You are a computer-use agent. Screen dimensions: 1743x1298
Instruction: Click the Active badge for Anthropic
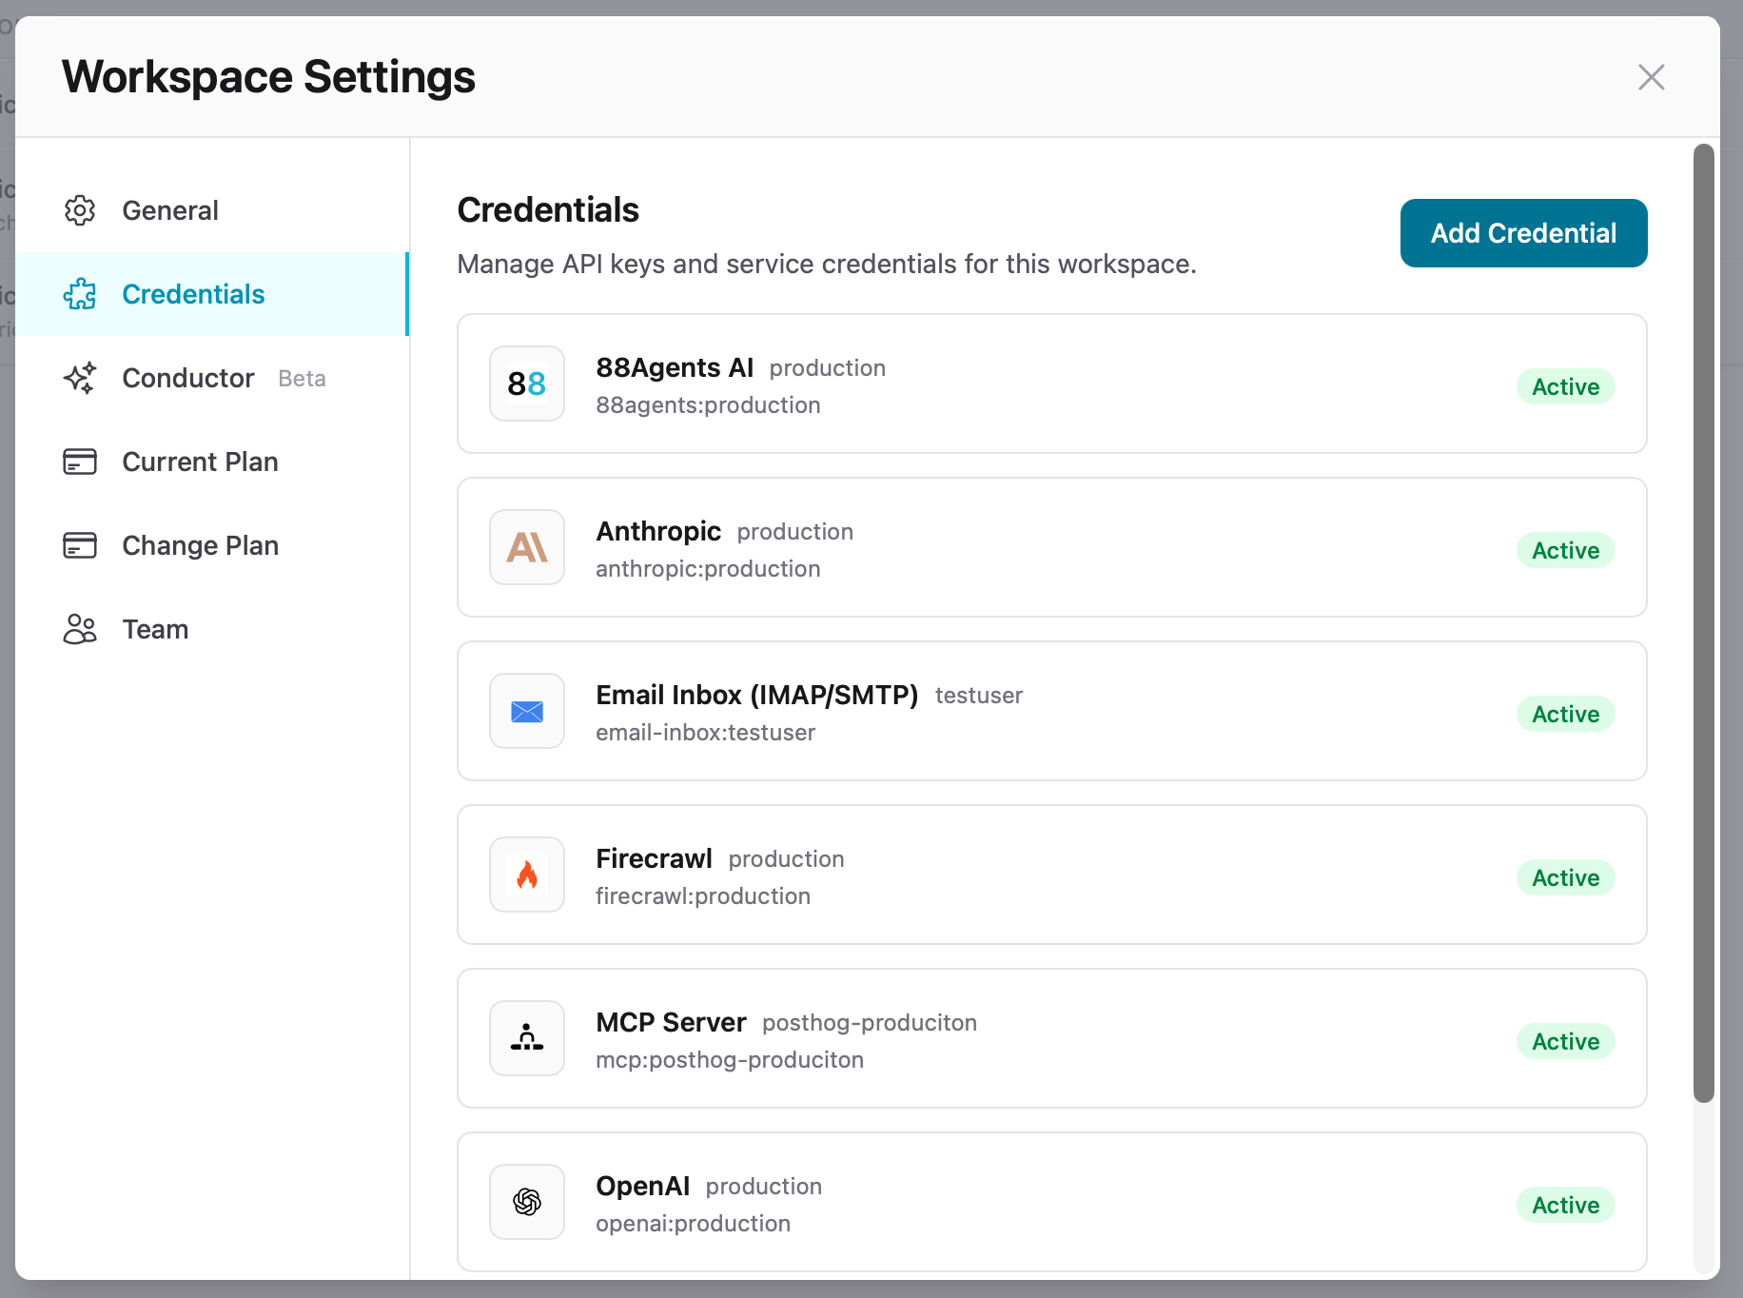point(1565,550)
